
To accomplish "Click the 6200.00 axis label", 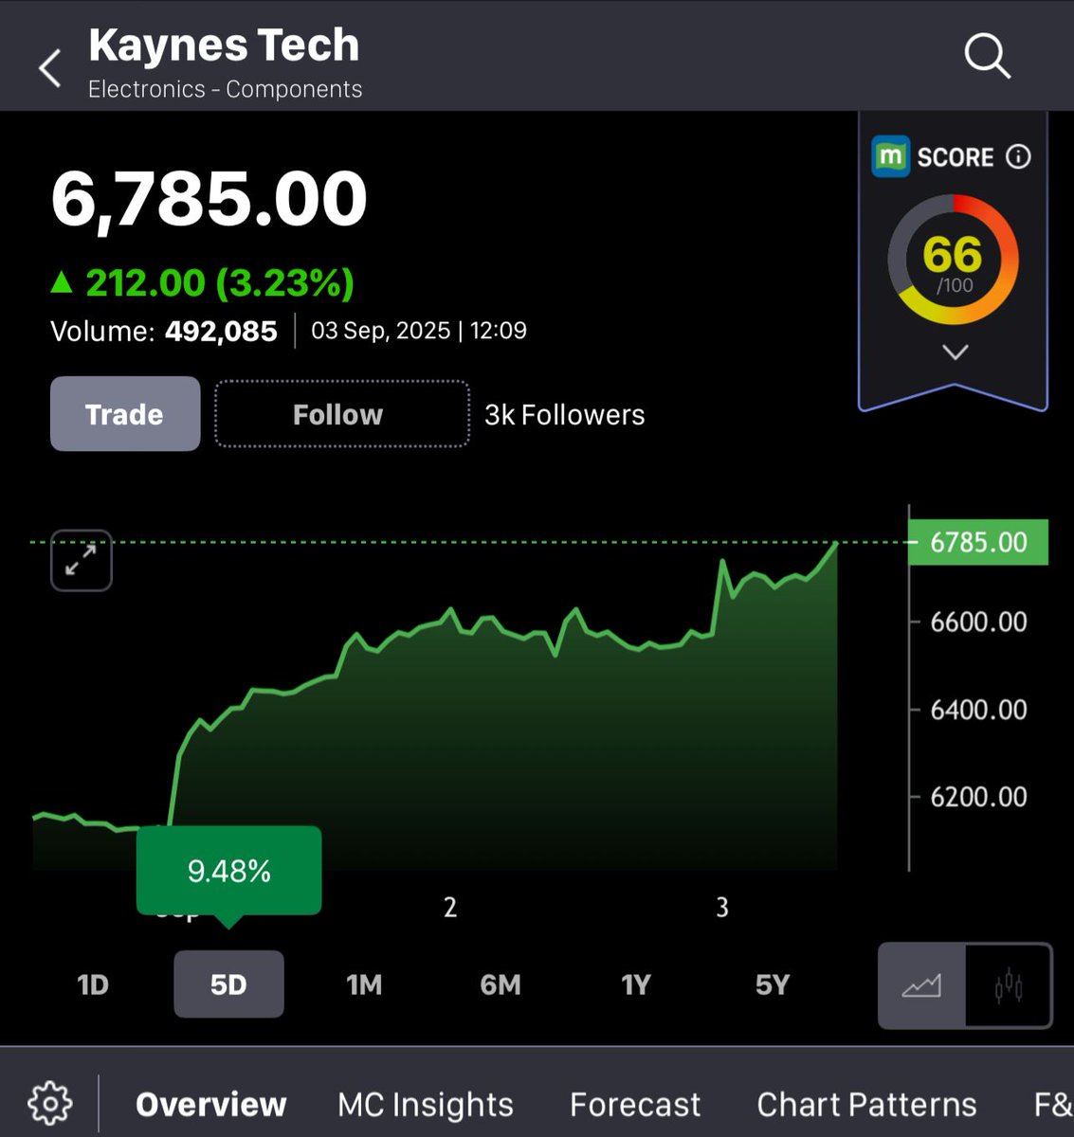I will click(x=978, y=797).
